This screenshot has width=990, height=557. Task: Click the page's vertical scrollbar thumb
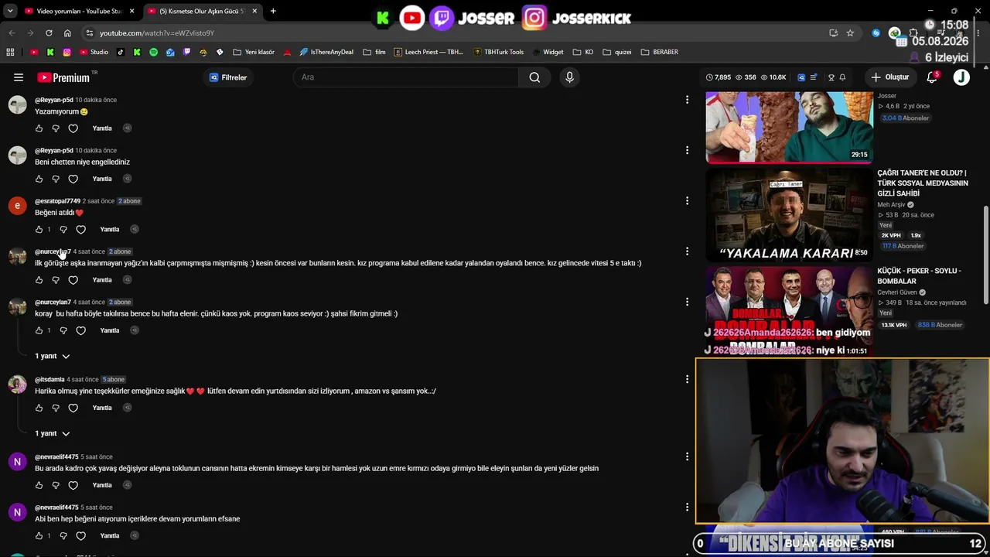985,255
